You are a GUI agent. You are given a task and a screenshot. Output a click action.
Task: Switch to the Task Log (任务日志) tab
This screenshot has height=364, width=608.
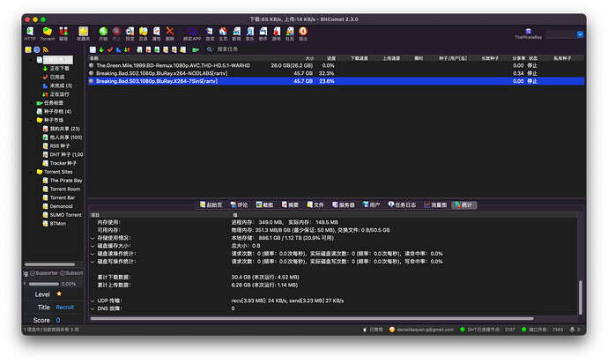[402, 204]
